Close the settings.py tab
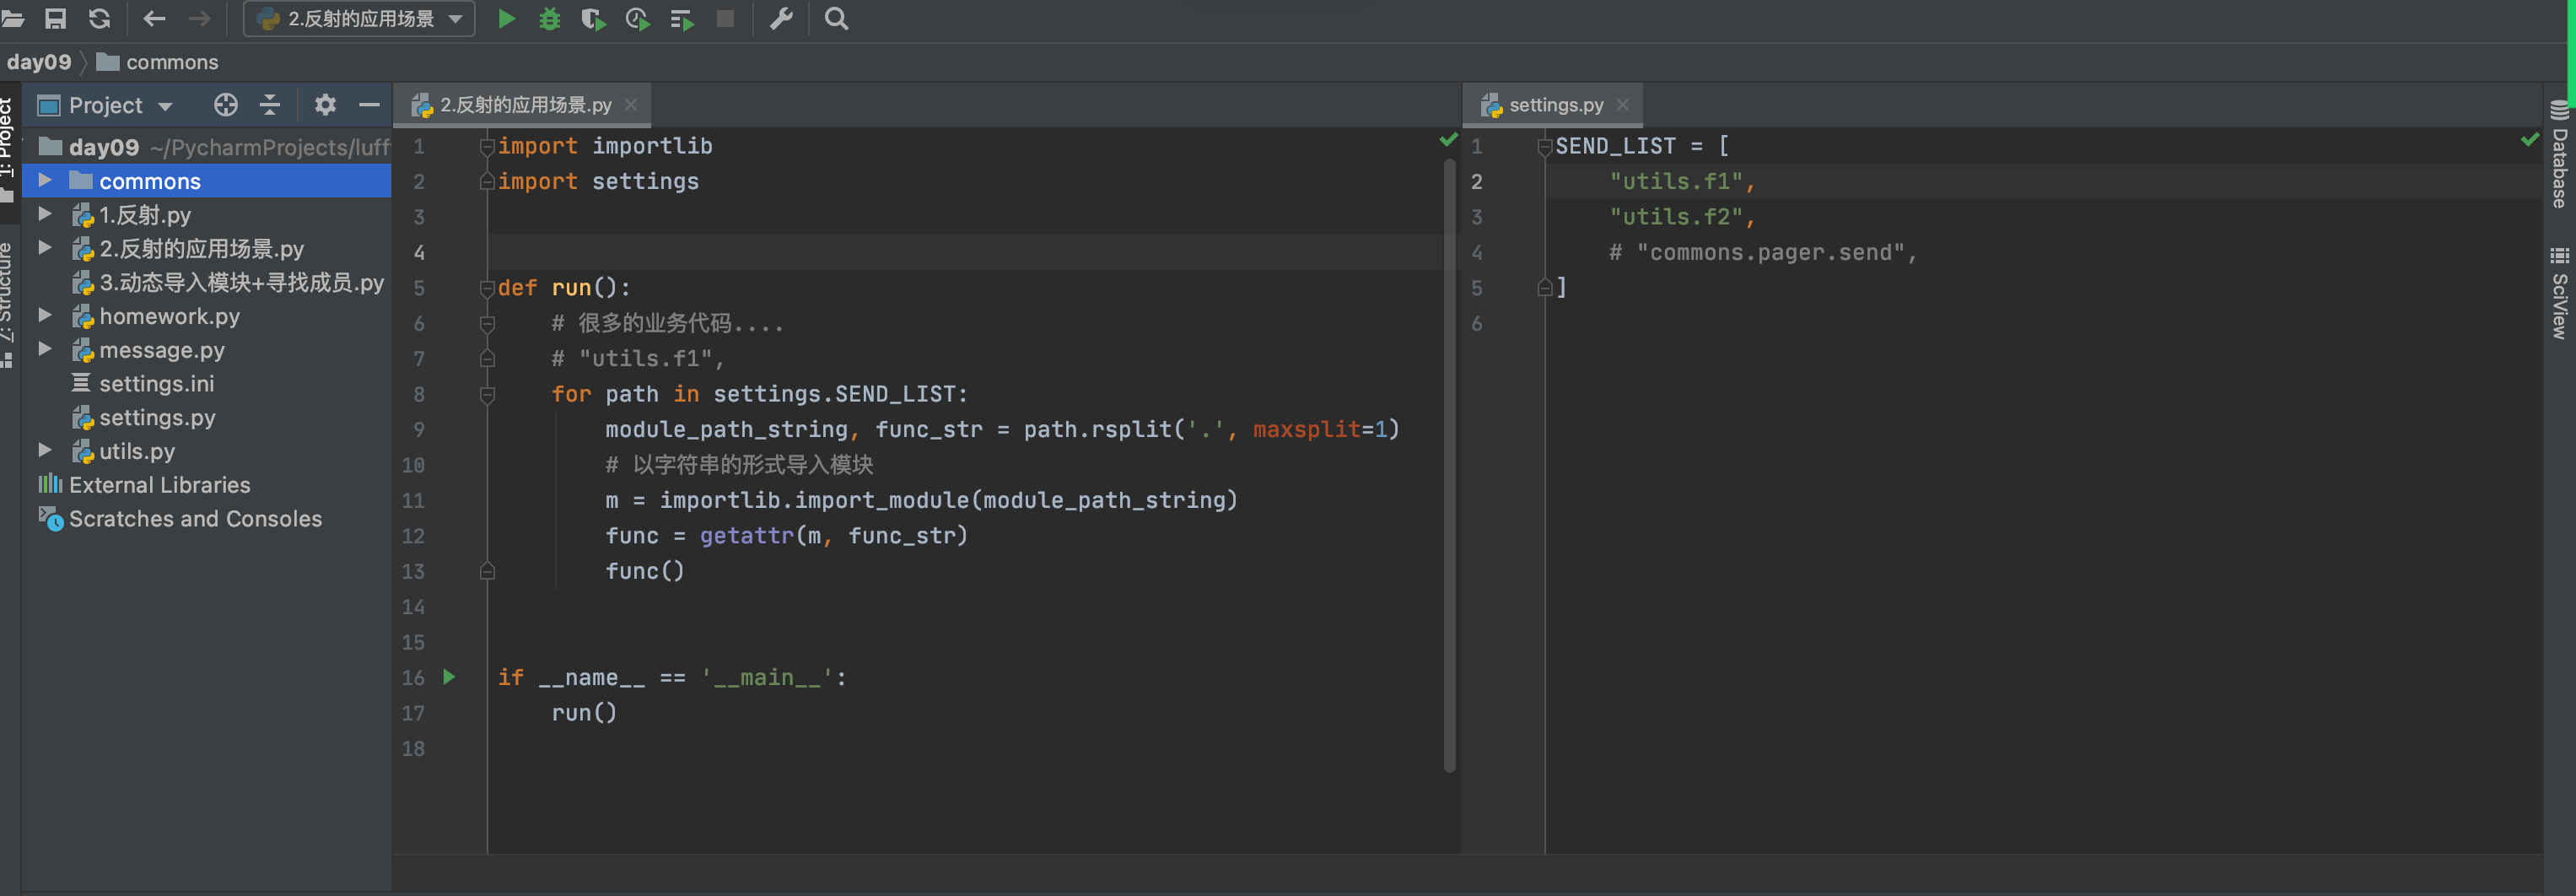The height and width of the screenshot is (896, 2576). pyautogui.click(x=1623, y=105)
